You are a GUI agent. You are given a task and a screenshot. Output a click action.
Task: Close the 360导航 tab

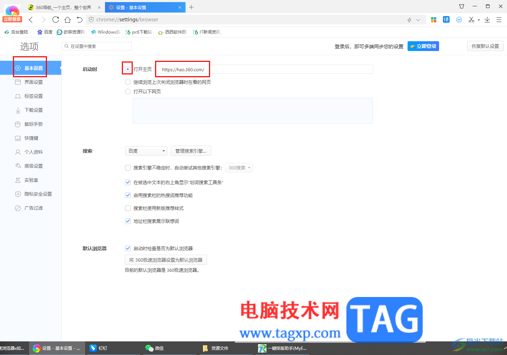[x=99, y=7]
